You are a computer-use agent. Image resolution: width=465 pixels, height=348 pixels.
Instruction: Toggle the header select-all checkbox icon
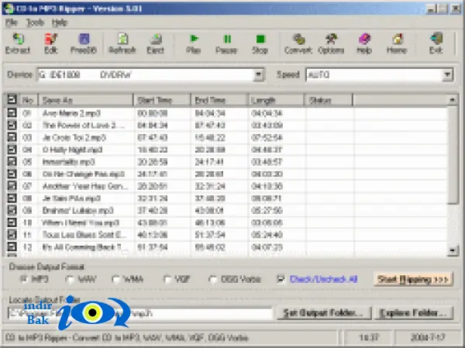pyautogui.click(x=12, y=99)
